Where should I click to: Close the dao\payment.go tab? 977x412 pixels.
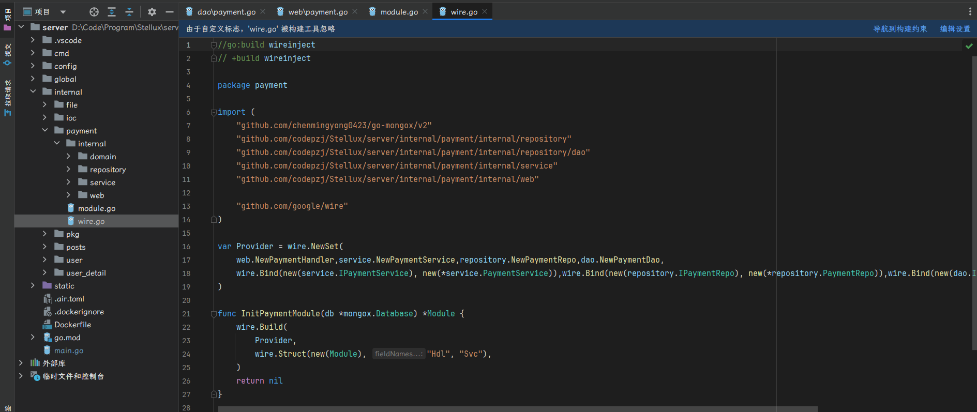pyautogui.click(x=263, y=11)
